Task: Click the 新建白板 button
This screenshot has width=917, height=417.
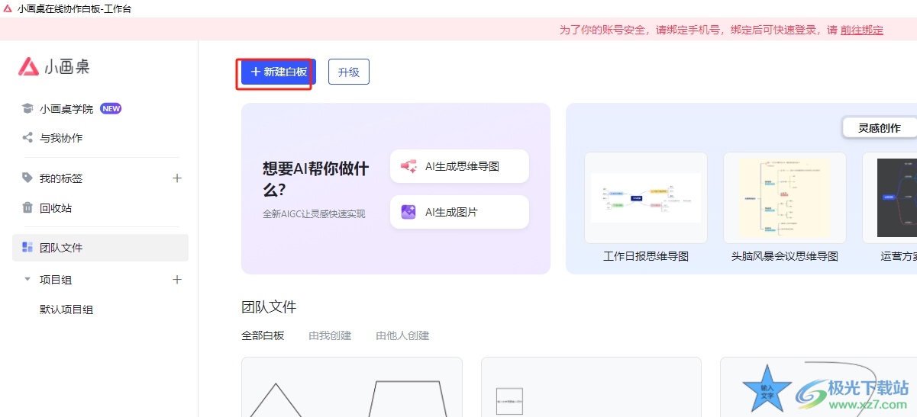Action: 279,72
